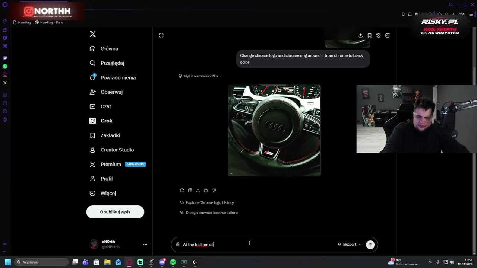Open Instagram in Opera sidebar
This screenshot has height=268, width=477.
(5, 74)
